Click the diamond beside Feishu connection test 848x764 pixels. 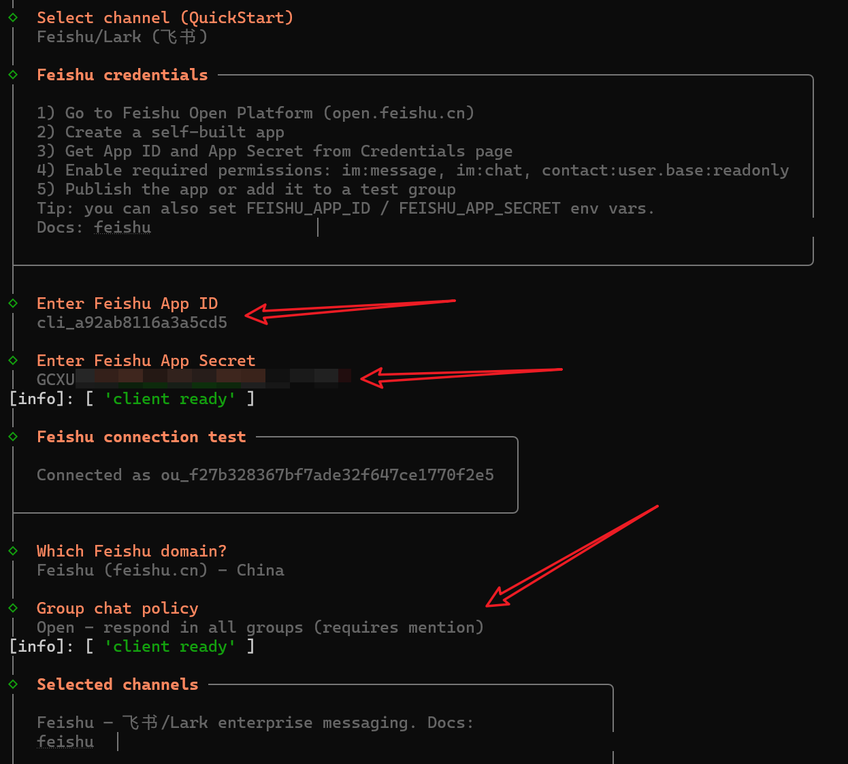point(13,437)
